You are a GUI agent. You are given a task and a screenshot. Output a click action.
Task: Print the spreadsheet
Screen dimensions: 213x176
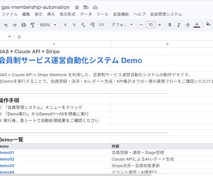(x=24, y=25)
